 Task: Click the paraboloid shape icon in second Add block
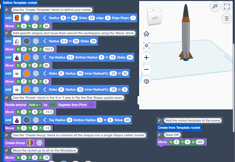tap(17, 41)
